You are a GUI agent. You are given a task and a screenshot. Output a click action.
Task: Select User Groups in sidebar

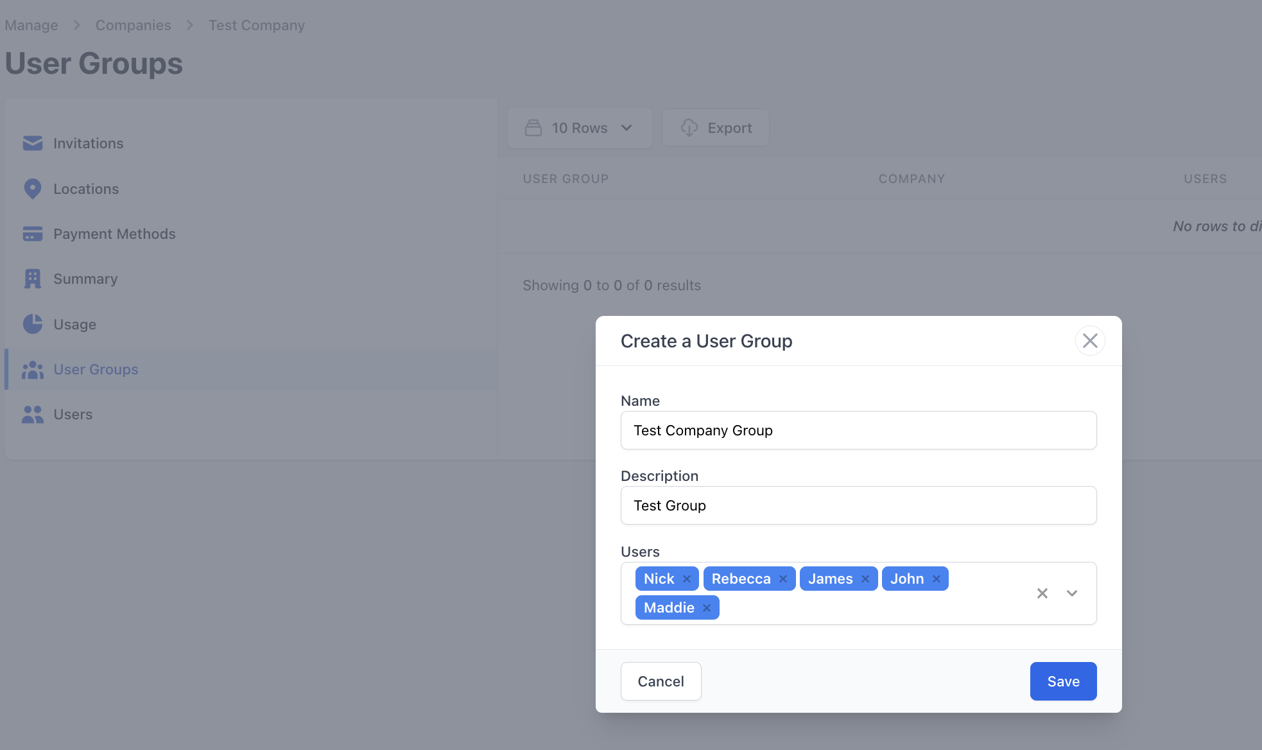250,370
